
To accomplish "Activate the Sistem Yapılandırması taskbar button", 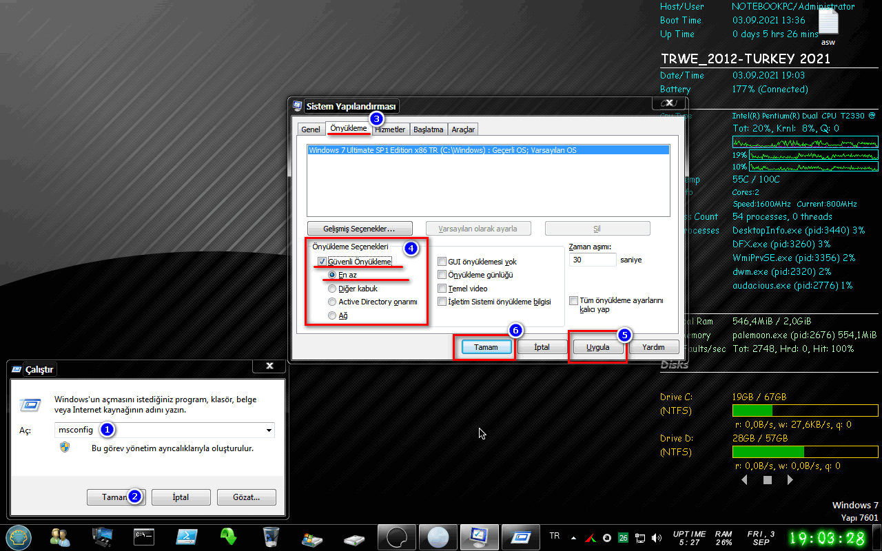I will (x=479, y=537).
